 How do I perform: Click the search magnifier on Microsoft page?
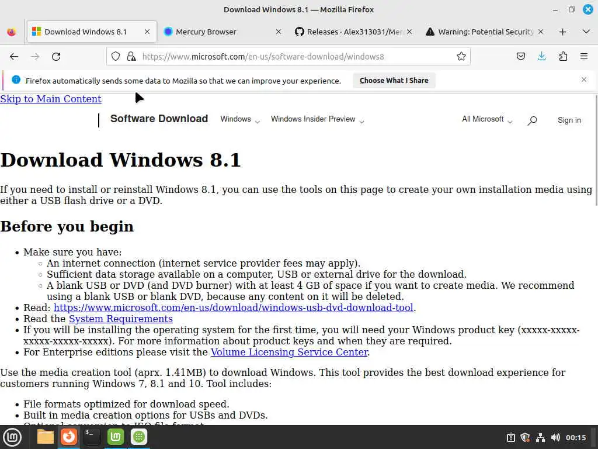tap(532, 120)
